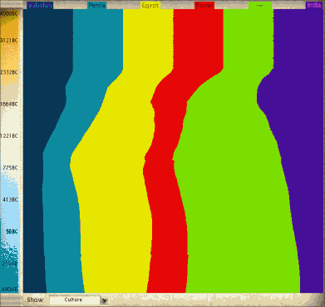Click the Culture combo box field
The height and width of the screenshot is (307, 325).
coord(75,300)
